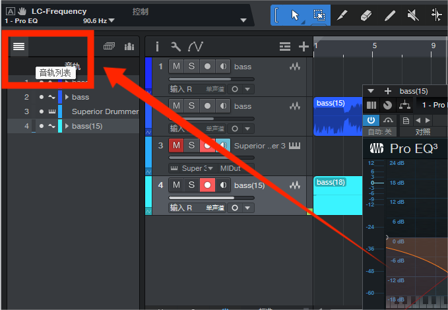
Task: Click the waveform icon on track 1 bass
Action: [295, 67]
